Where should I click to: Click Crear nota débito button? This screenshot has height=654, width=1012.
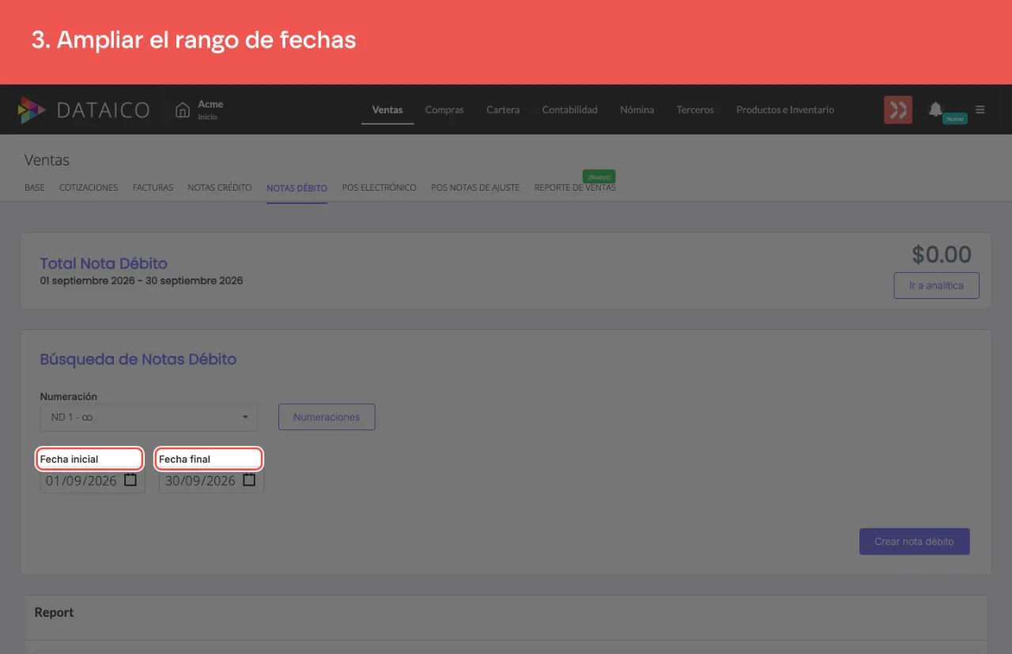coord(914,542)
